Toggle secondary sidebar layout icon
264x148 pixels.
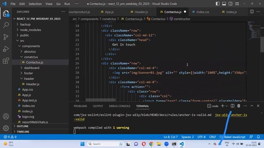pos(230,4)
